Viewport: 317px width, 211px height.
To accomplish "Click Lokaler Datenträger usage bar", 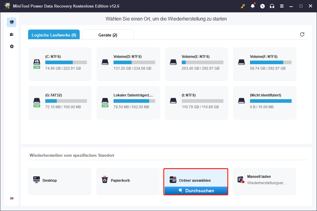I will (x=134, y=101).
